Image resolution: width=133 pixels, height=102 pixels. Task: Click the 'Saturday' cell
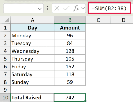pyautogui.click(x=32, y=74)
